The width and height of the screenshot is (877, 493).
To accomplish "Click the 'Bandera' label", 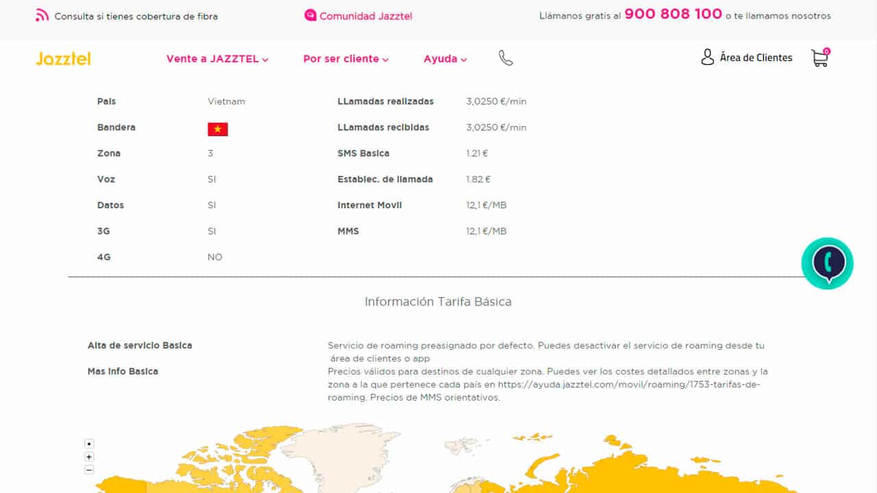I will tap(116, 127).
